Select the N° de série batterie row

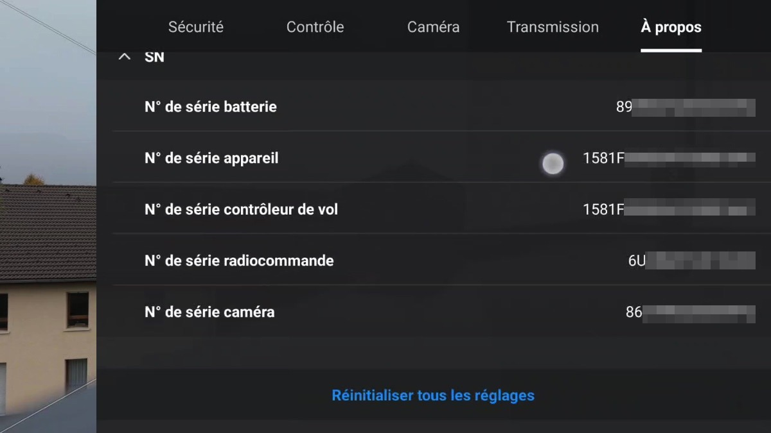click(434, 106)
